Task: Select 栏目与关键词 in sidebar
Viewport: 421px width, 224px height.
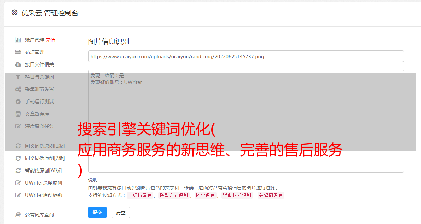Action: tap(39, 77)
